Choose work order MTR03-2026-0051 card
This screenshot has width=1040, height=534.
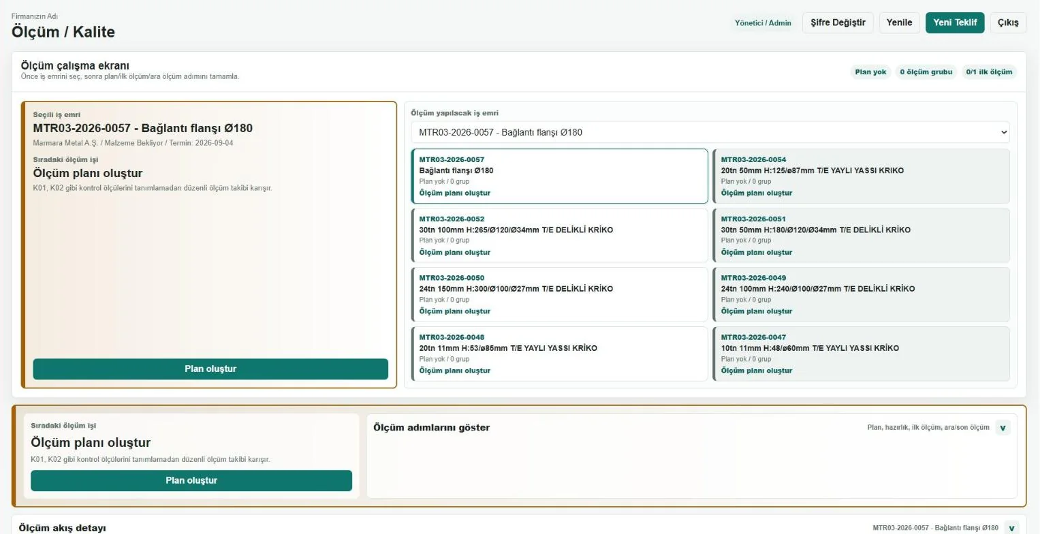click(x=862, y=235)
